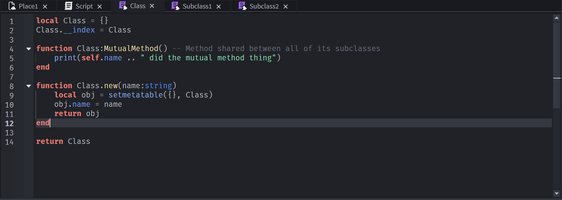The width and height of the screenshot is (562, 200).
Task: Click the Subclass1 module script icon
Action: [x=175, y=6]
